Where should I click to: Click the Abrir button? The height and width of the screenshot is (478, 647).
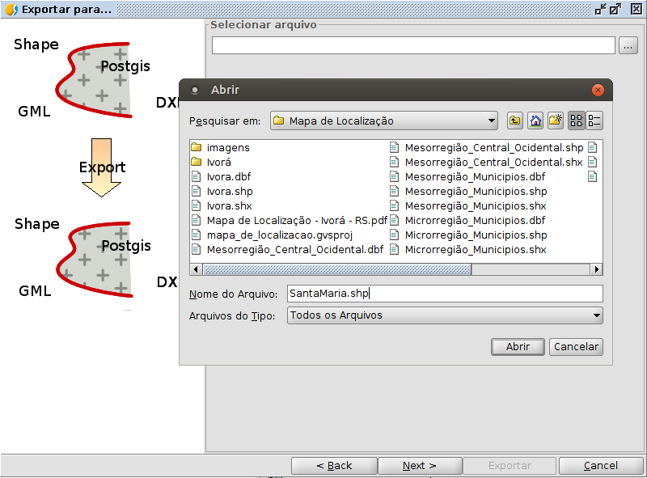point(518,347)
